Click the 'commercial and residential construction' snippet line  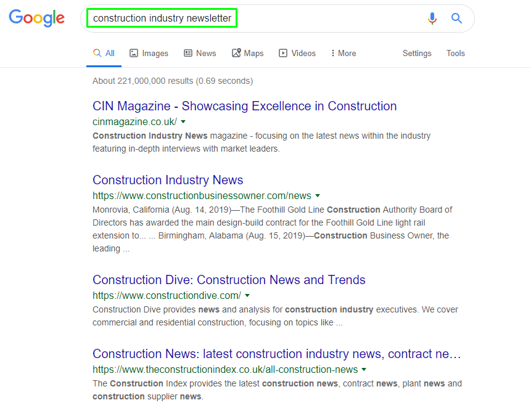coord(218,323)
